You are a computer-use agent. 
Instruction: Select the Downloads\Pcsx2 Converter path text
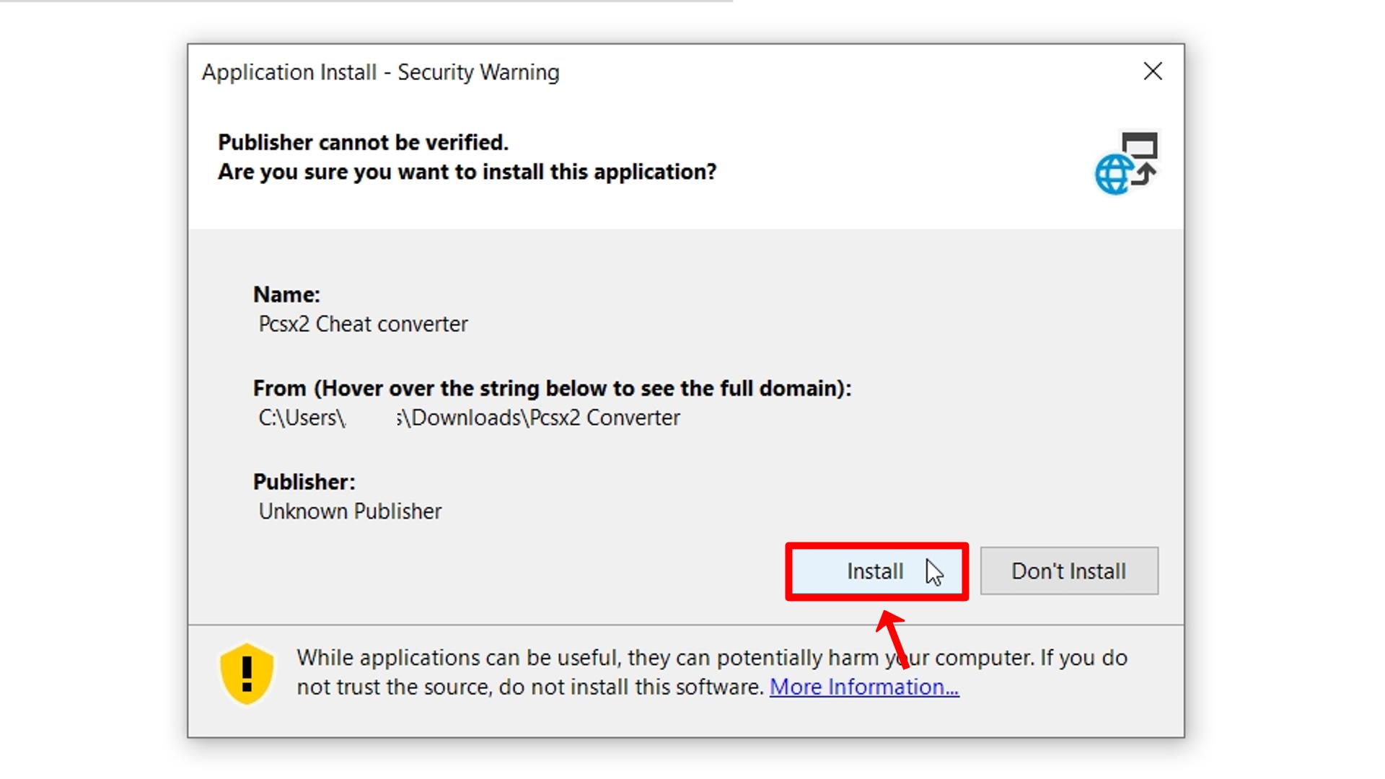[469, 418]
